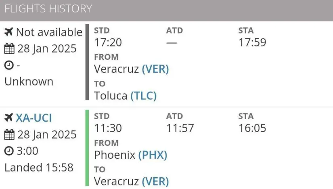Click the Landed 15:58 status text
Viewport: 333px width, 189px height.
[x=39, y=168]
